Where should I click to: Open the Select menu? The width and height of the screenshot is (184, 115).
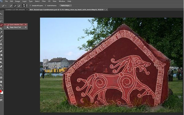[x=37, y=1]
